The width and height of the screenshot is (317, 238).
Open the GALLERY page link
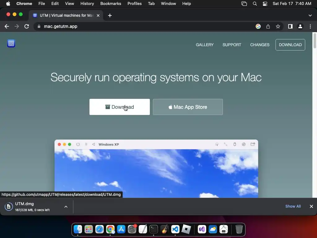click(x=205, y=45)
